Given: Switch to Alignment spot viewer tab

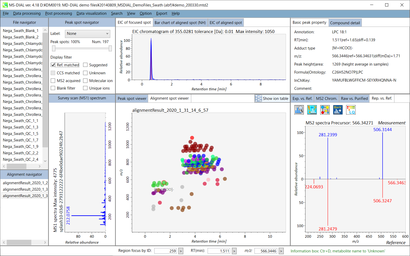Looking at the screenshot, I should click(169, 98).
